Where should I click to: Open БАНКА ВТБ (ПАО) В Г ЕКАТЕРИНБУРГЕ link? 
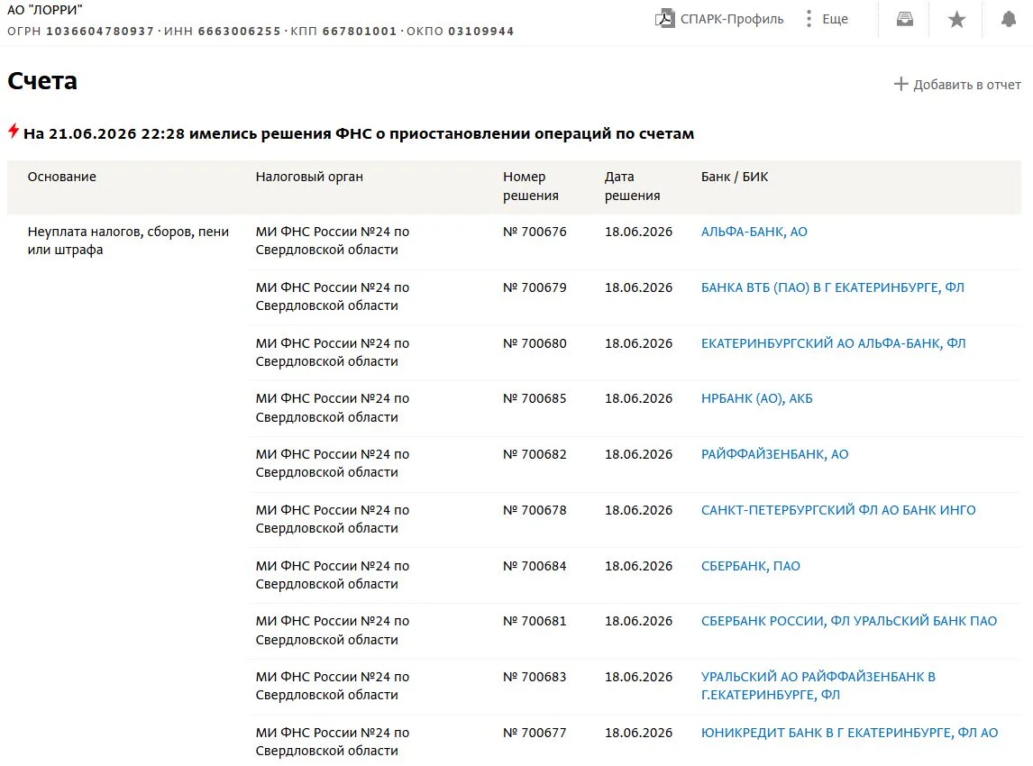[832, 287]
